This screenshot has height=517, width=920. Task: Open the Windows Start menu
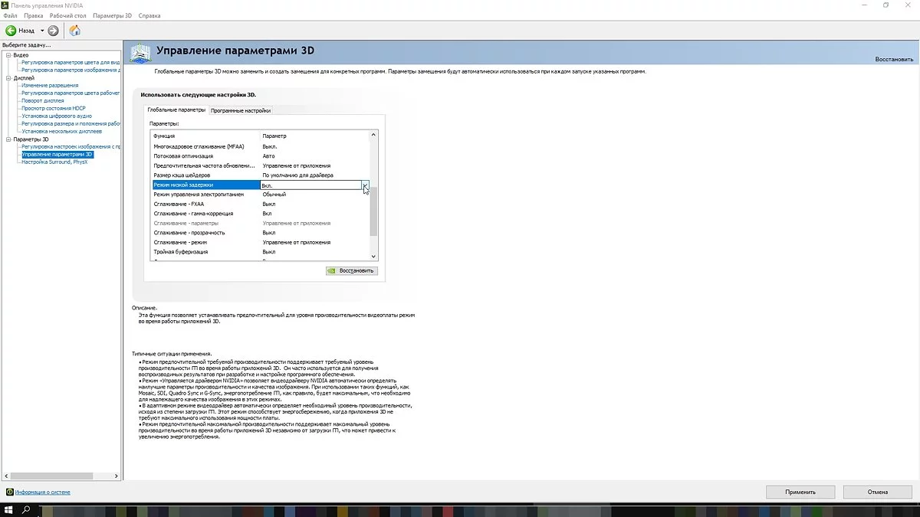(x=8, y=509)
